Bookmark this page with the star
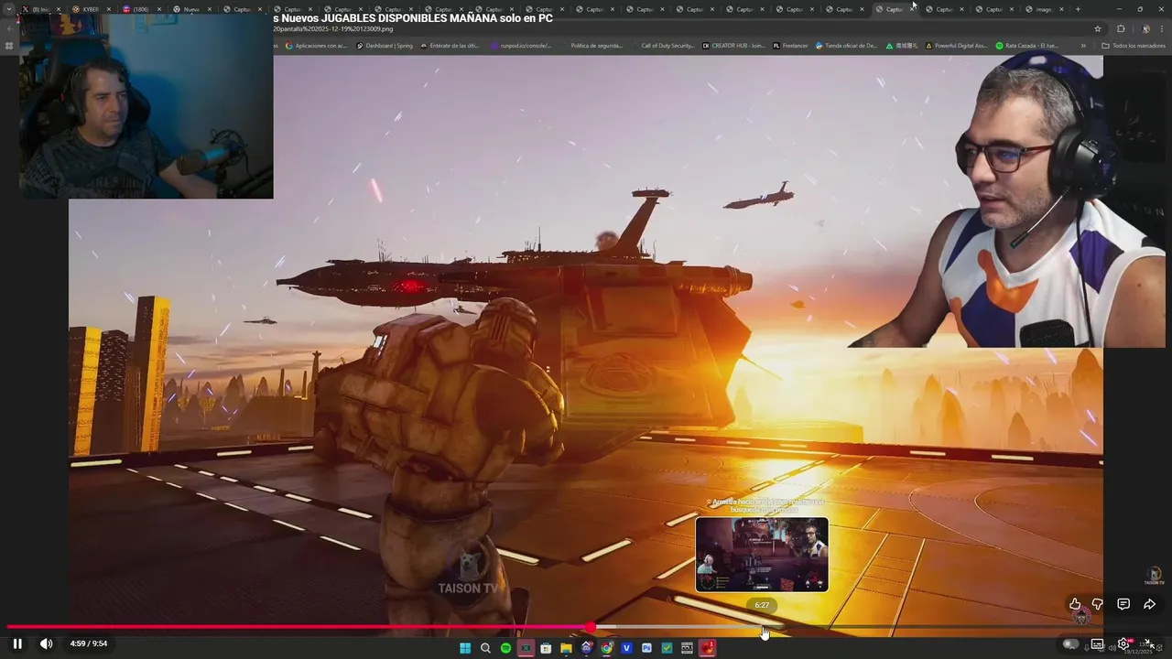 coord(1098,28)
